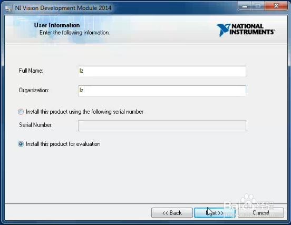Close the NI Vision installer window
291x225 pixels.
pos(276,6)
